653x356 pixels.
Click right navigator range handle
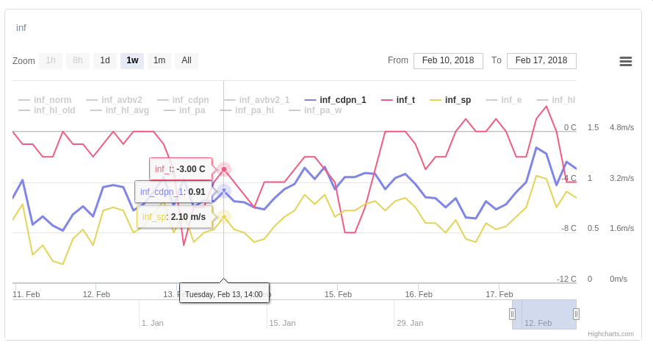tap(576, 314)
